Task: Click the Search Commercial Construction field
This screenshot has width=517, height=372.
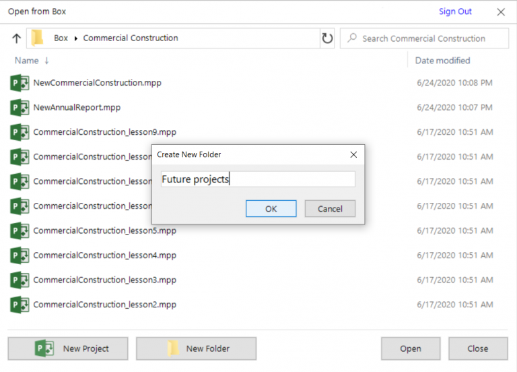Action: click(424, 38)
